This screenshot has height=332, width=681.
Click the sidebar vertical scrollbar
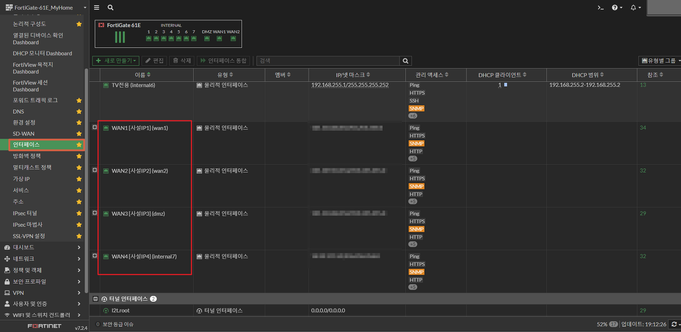87,181
